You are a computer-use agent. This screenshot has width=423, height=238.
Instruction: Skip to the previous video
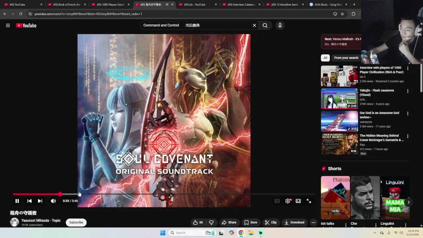(x=29, y=201)
